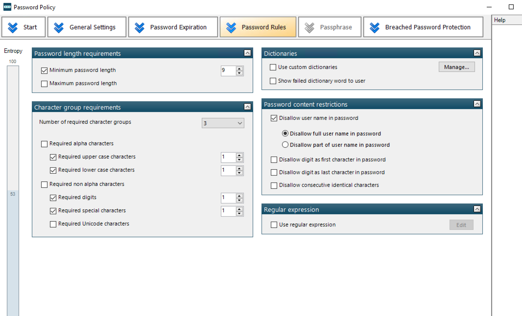This screenshot has width=522, height=316.
Task: Click the Entropy meter bar
Action: tap(13, 183)
